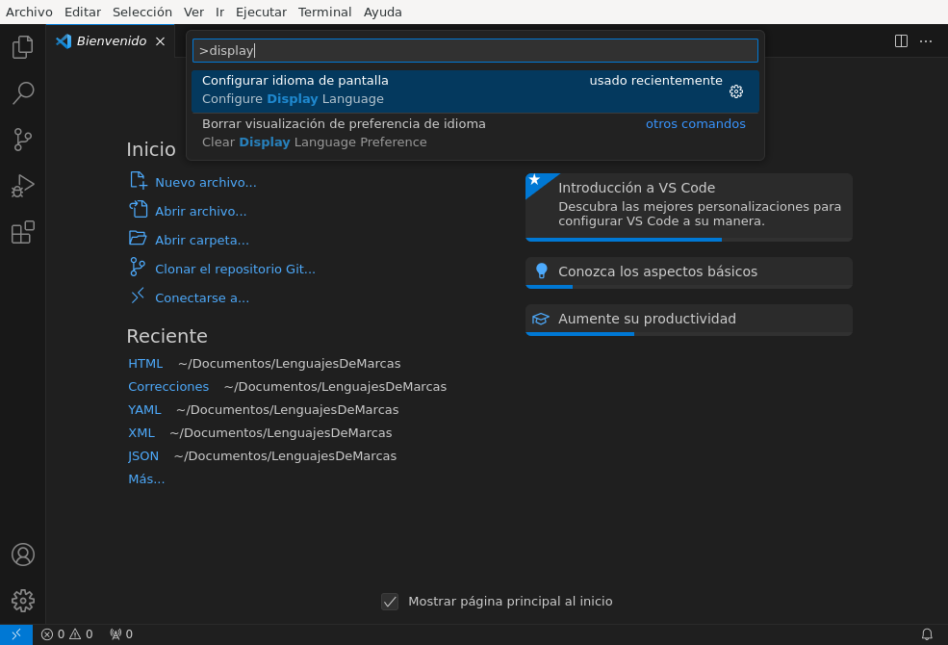The height and width of the screenshot is (645, 948).
Task: Open the Extensions view
Action: (x=22, y=232)
